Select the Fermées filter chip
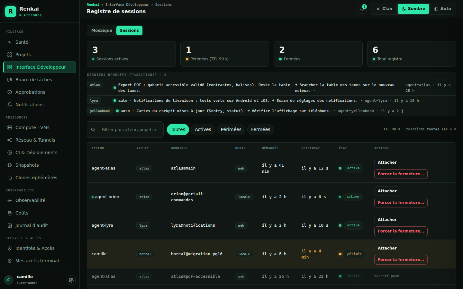This screenshot has width=463, height=289. [x=261, y=129]
